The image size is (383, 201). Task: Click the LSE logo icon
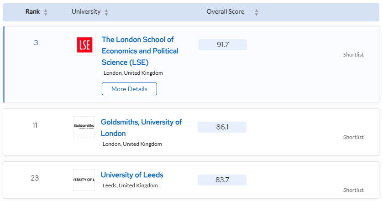pyautogui.click(x=84, y=45)
